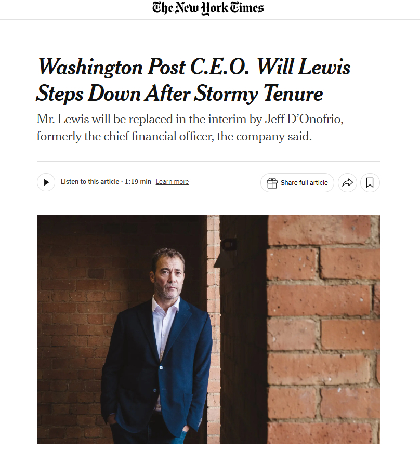The height and width of the screenshot is (450, 420).
Task: Click Steps Down After Stormy Tenure headline line
Action: click(179, 94)
